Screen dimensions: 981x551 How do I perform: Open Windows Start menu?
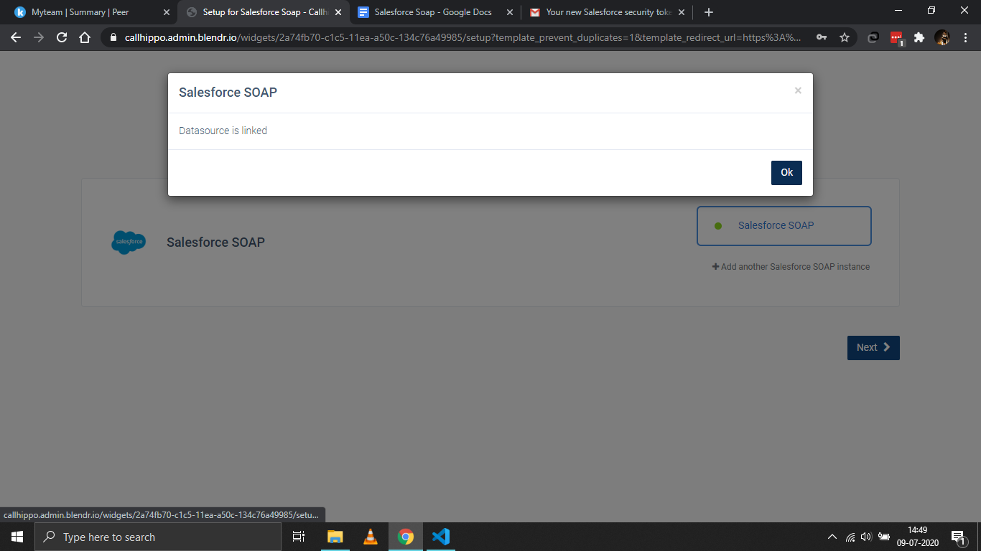[17, 537]
